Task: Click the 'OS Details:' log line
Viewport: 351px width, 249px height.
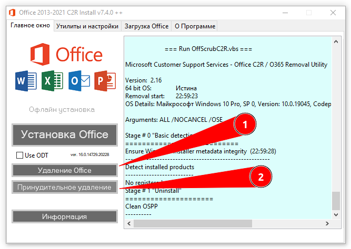Action: [x=228, y=104]
